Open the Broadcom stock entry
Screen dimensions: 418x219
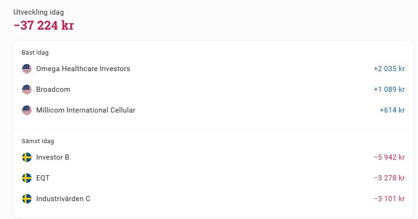pyautogui.click(x=53, y=89)
